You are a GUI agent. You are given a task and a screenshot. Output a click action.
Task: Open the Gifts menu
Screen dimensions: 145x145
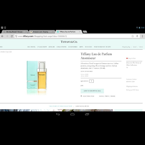[x=81, y=47]
